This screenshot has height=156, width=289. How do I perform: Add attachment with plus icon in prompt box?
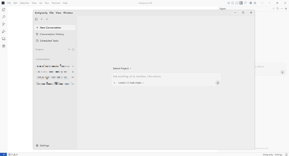click(114, 83)
